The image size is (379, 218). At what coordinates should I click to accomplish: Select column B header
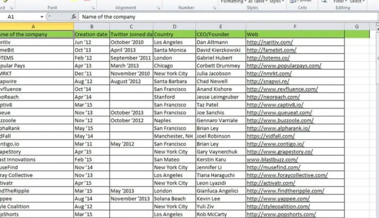pyautogui.click(x=91, y=27)
